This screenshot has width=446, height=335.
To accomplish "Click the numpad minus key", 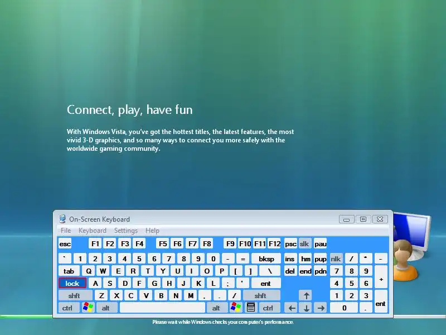I will click(381, 259).
